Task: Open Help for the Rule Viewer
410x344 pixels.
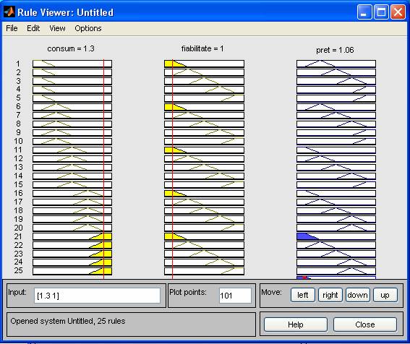Action: tap(296, 324)
